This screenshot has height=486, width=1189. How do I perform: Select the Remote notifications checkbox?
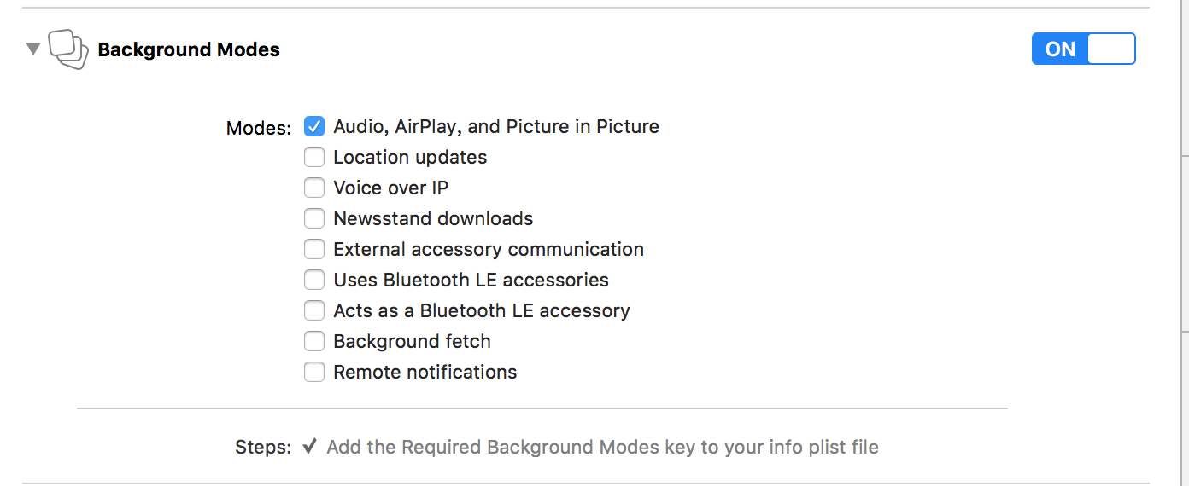point(314,372)
